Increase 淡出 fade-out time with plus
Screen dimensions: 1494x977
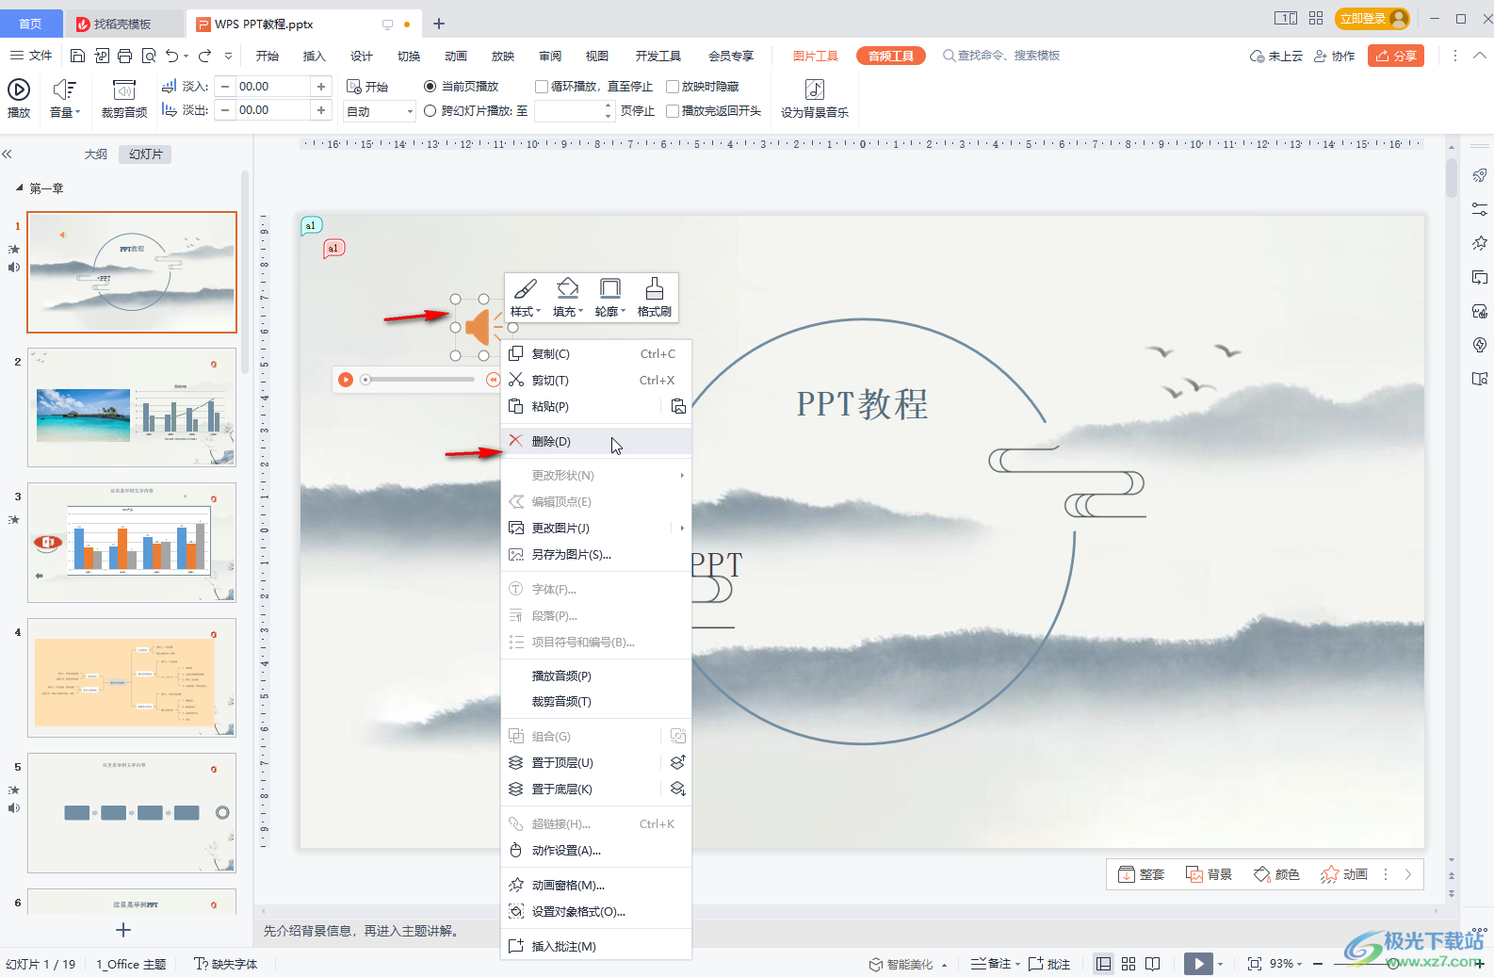click(321, 110)
